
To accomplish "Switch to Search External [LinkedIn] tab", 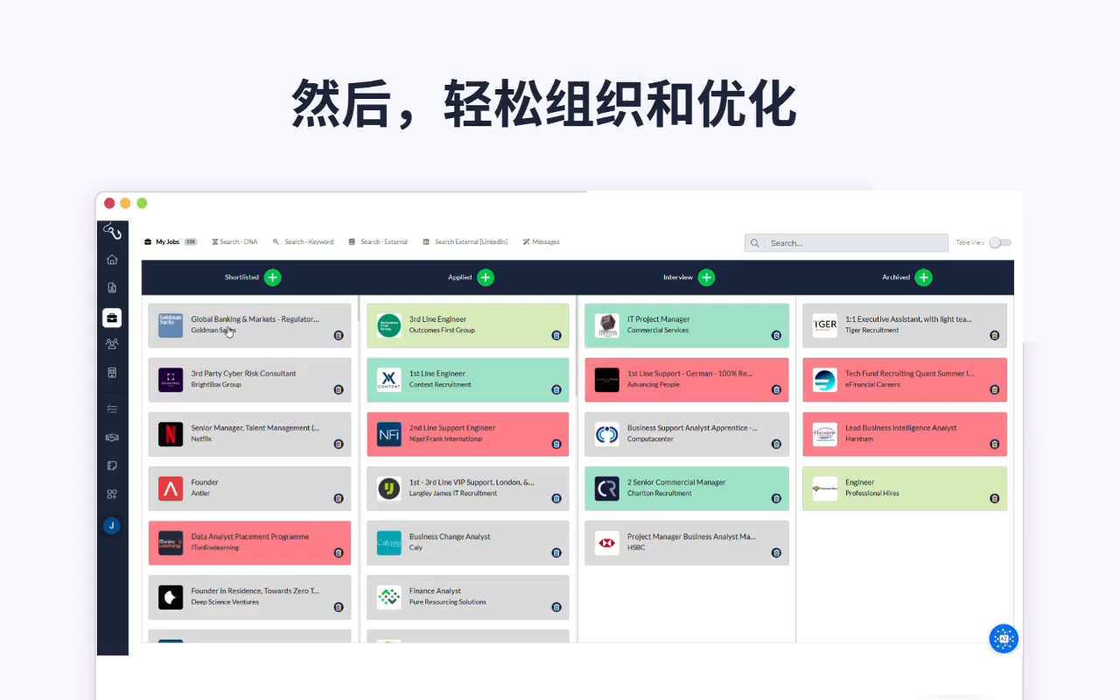I will (x=465, y=241).
